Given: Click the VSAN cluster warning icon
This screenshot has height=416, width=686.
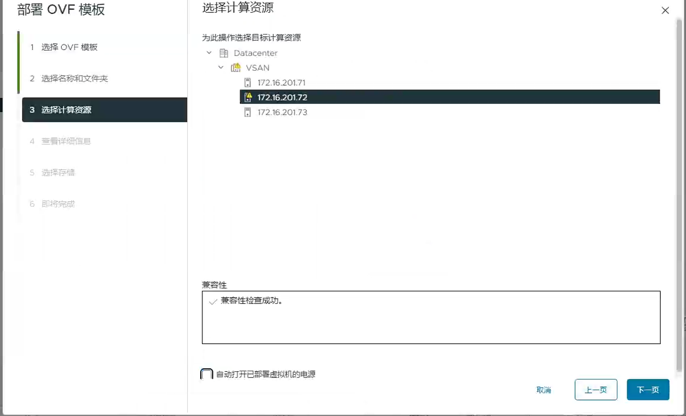Looking at the screenshot, I should tap(236, 68).
